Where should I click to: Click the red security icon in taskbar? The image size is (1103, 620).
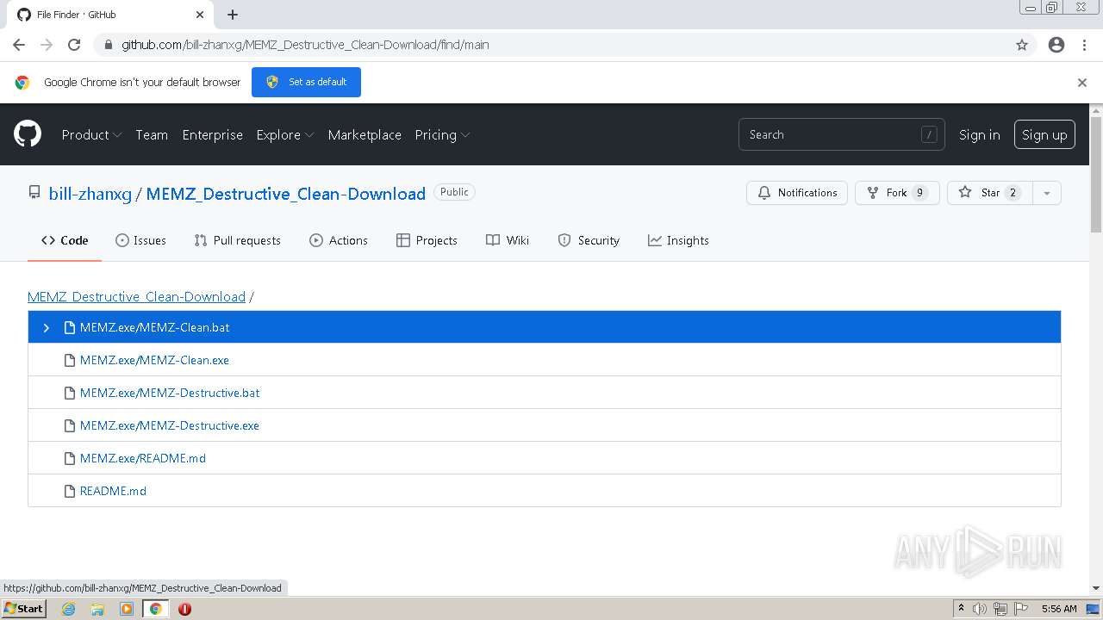184,609
